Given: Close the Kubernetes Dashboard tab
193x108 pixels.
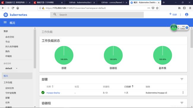Looking at the screenshot, I should 159,2.
